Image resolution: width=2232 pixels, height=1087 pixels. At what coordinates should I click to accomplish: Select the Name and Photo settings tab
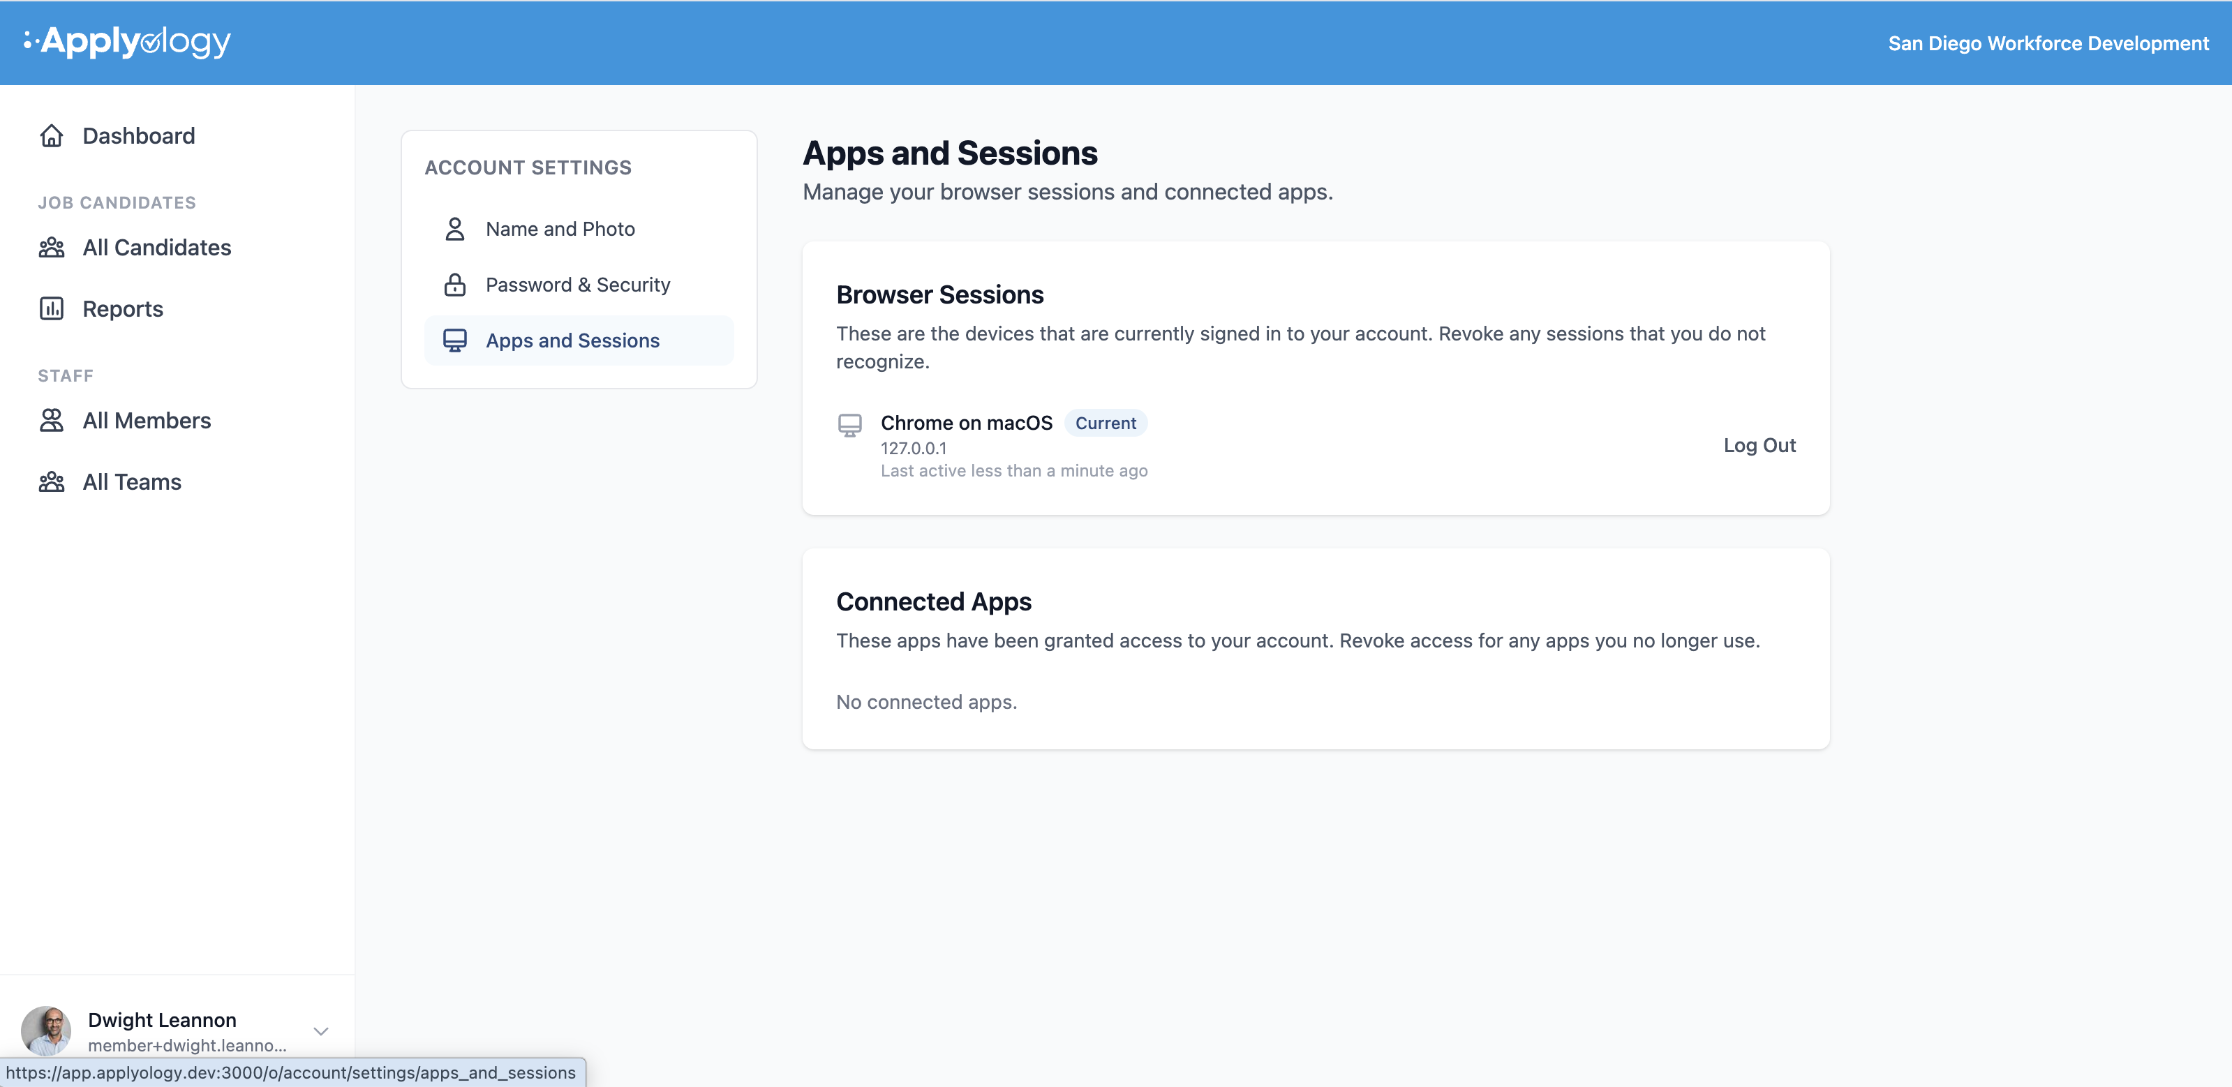click(579, 229)
